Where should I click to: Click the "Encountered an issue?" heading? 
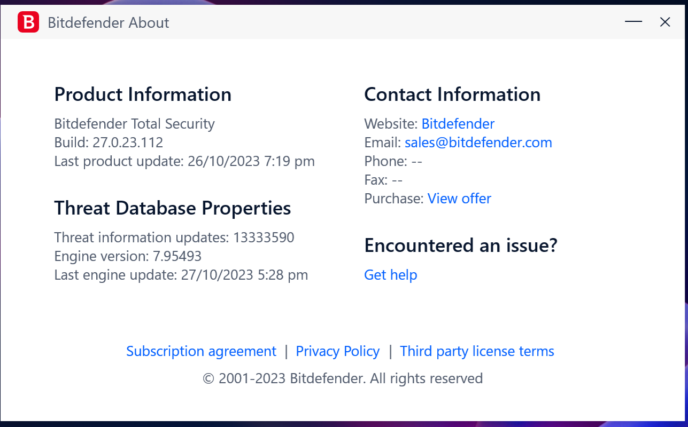460,246
